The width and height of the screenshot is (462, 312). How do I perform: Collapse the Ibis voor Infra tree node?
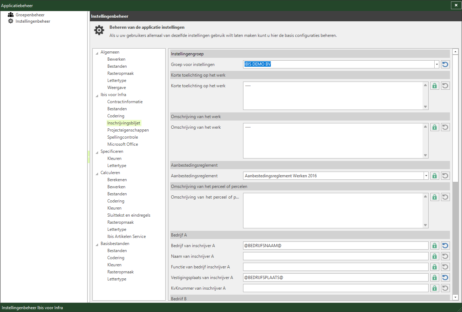tap(97, 95)
